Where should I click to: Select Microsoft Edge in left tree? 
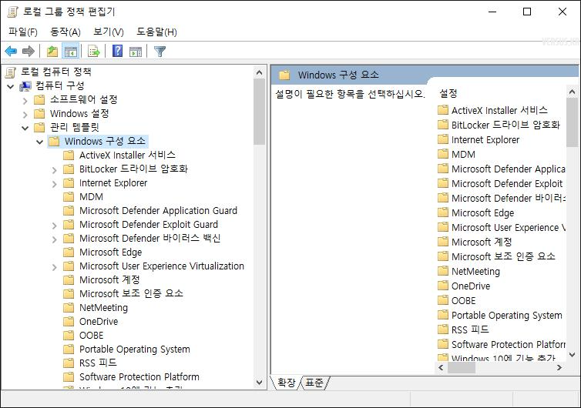110,252
